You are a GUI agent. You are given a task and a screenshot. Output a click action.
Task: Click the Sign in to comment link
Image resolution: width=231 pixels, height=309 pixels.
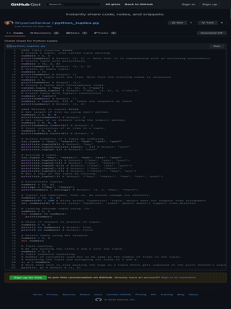(178, 277)
